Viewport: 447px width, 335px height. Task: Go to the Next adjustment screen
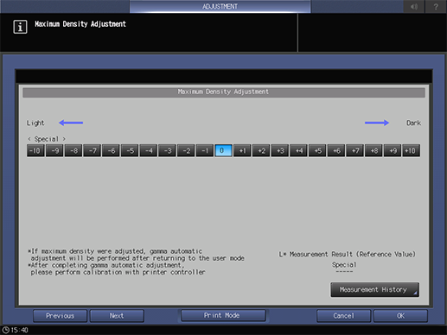click(117, 316)
